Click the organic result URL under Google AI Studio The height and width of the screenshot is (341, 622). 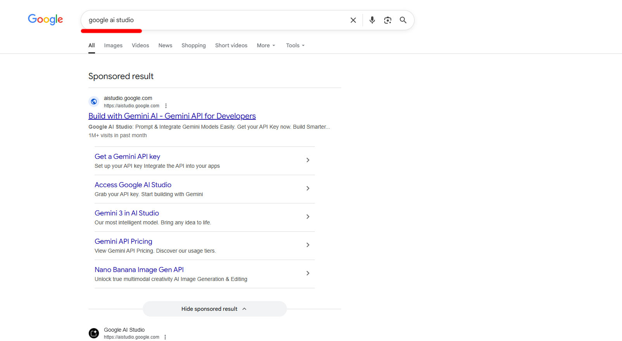131,337
